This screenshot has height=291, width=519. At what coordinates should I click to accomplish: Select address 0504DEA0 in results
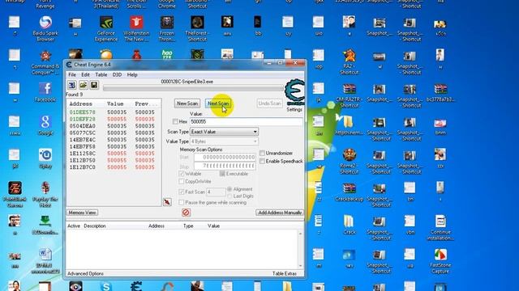[82, 126]
